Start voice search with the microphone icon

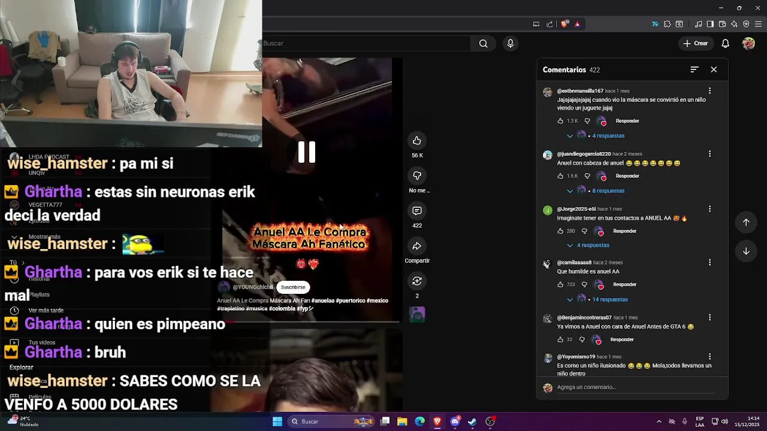(511, 43)
